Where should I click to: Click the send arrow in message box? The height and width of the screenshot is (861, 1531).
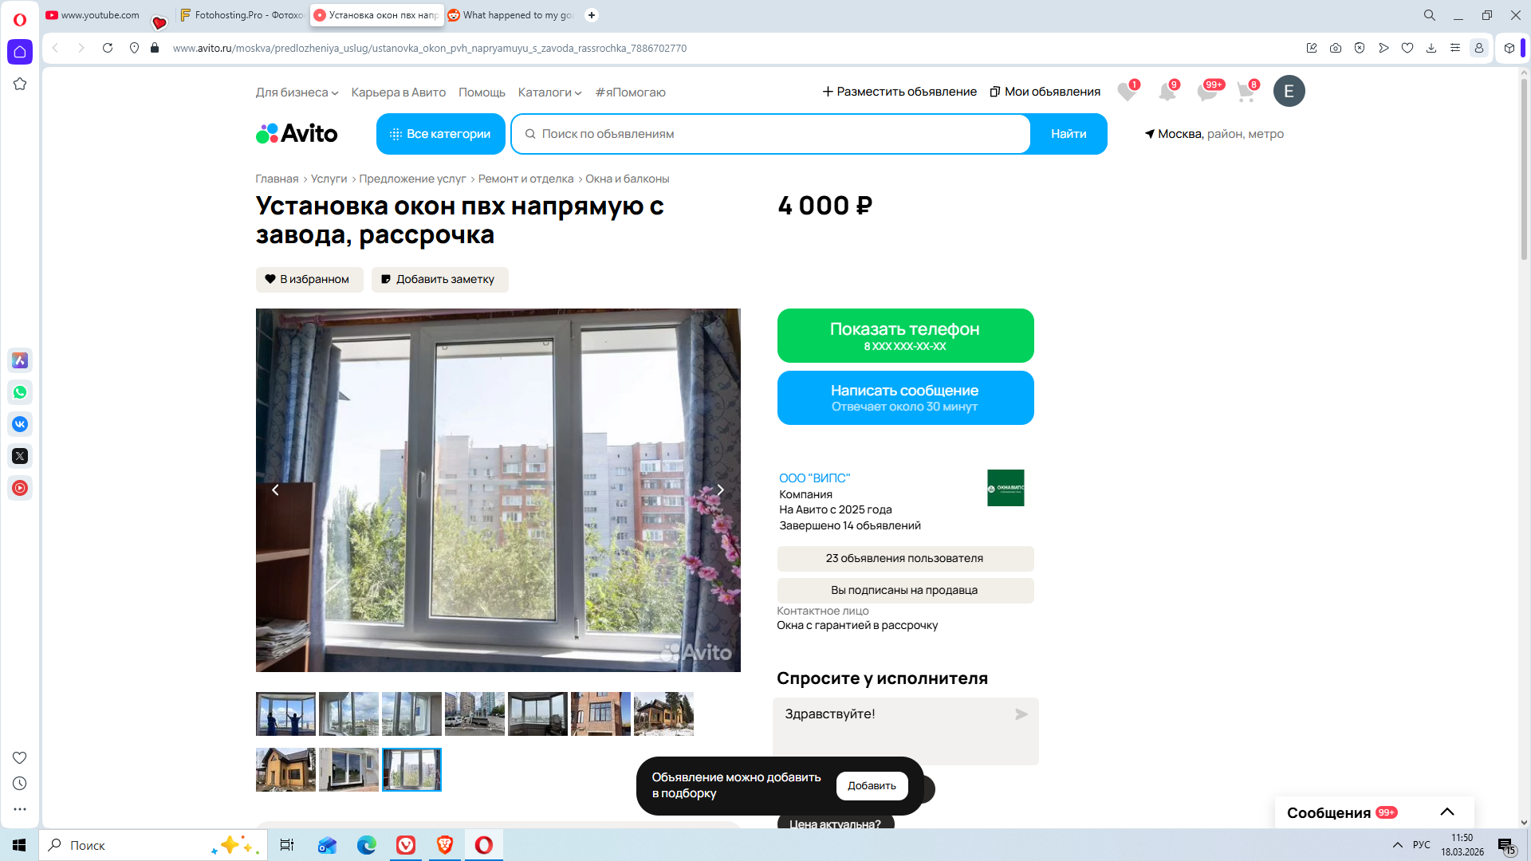[x=1021, y=714]
